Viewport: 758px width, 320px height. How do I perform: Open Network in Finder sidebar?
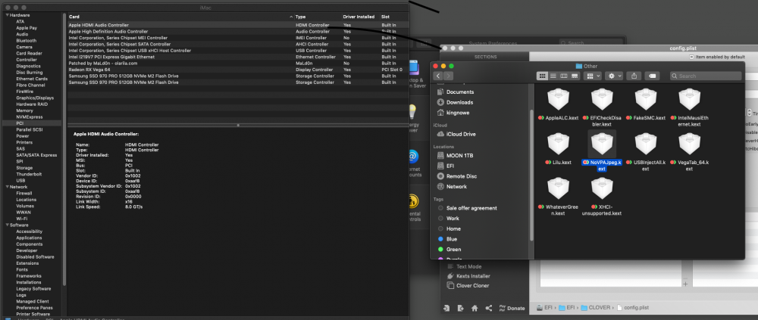coord(452,186)
